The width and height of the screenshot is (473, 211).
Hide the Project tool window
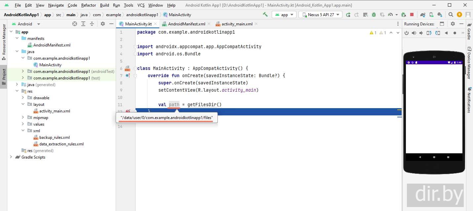click(x=111, y=24)
